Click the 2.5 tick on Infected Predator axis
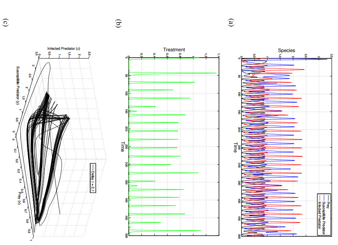This screenshot has width=338, height=245. click(x=89, y=54)
